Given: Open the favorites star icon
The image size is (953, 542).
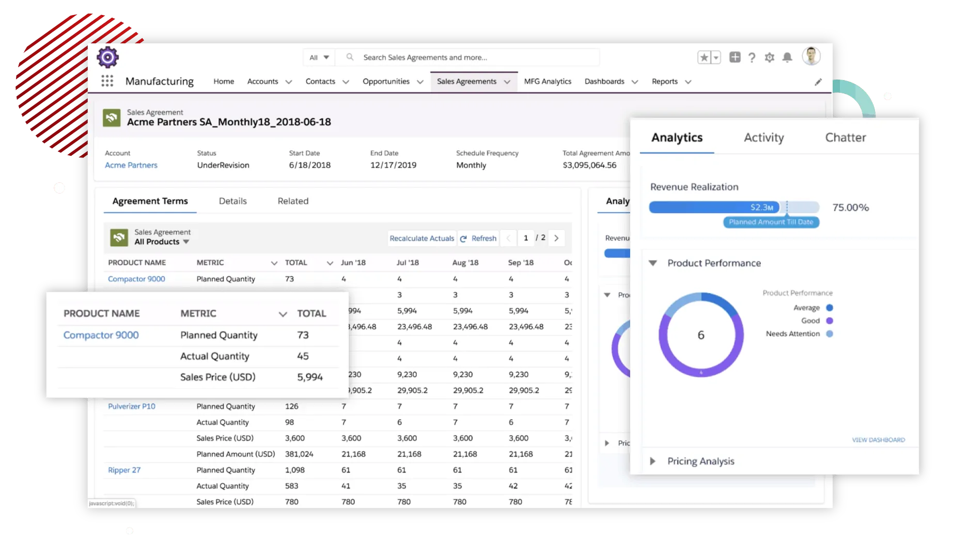Looking at the screenshot, I should pos(704,57).
